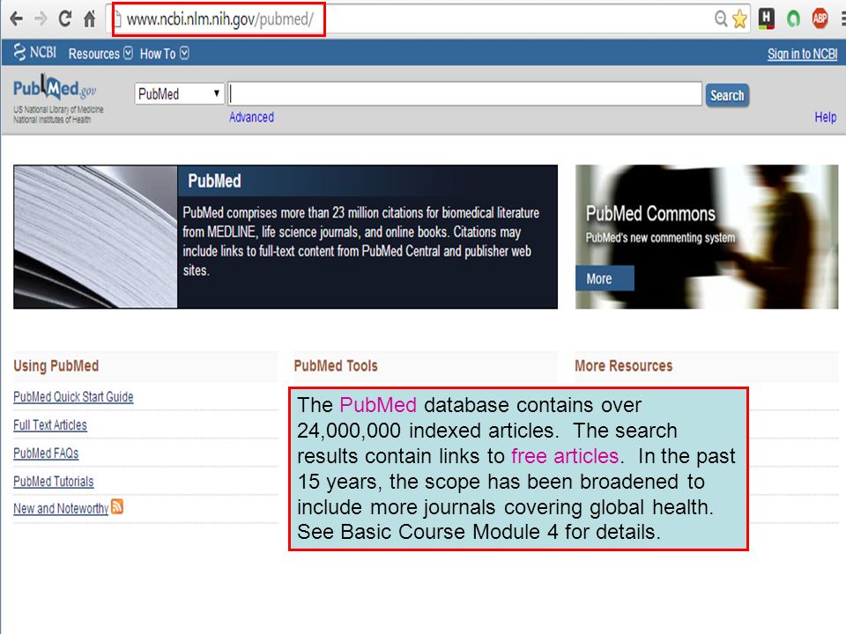
Task: Open PubMed Quick Start Guide
Action: [x=73, y=397]
